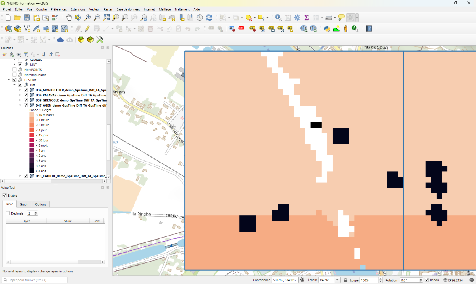The height and width of the screenshot is (284, 476).
Task: Click the Identify Features tool
Action: point(278,18)
